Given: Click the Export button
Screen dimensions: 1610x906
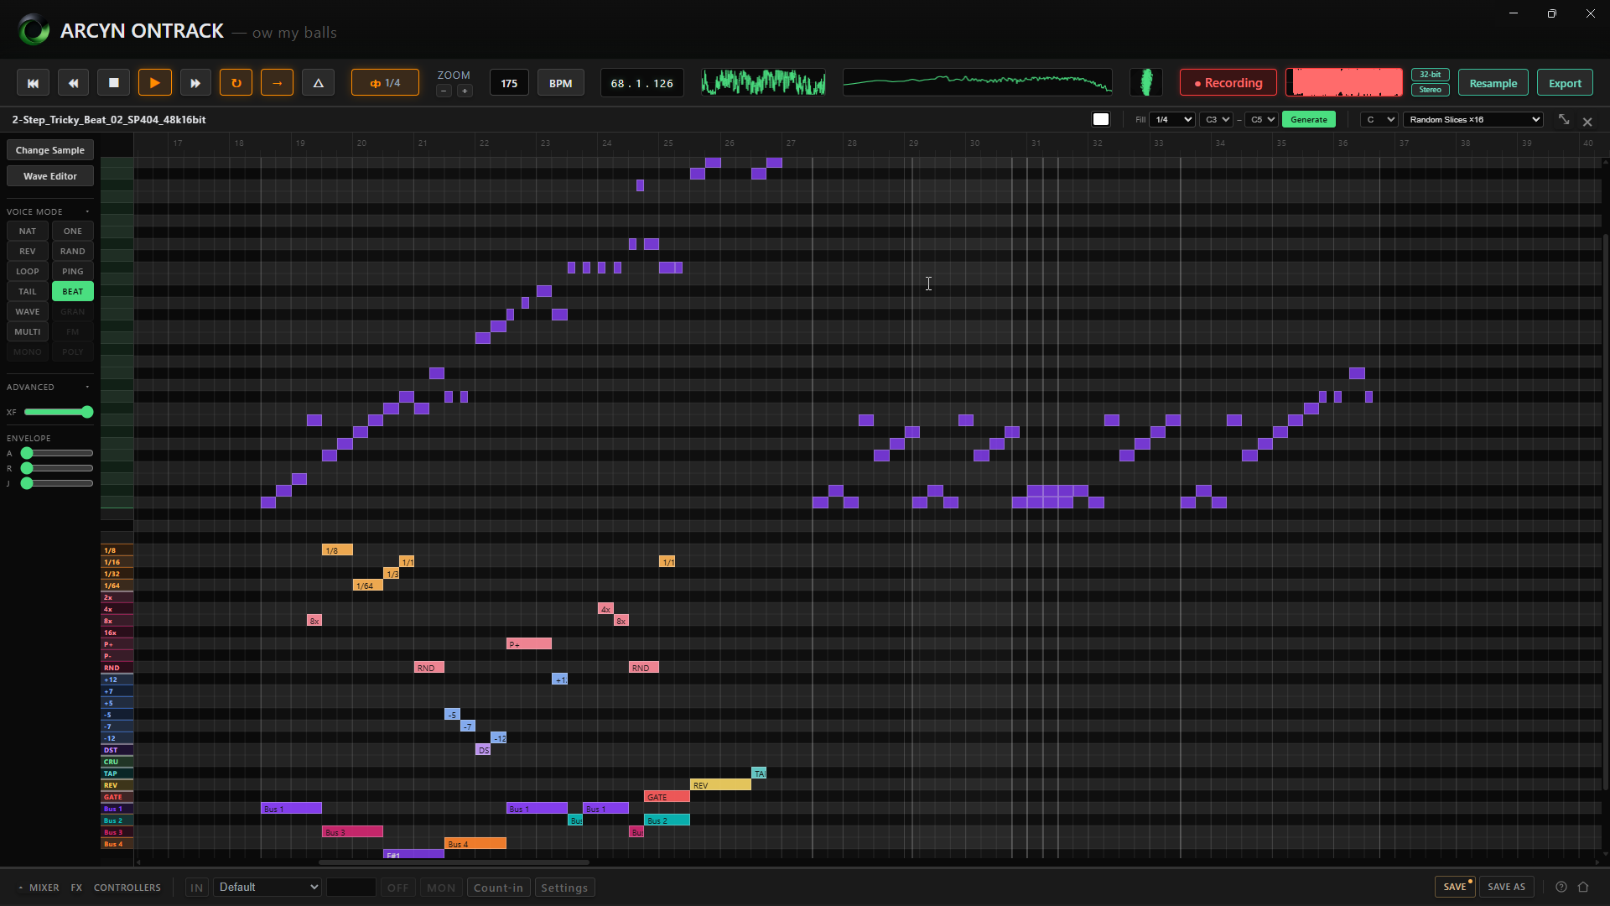Looking at the screenshot, I should pos(1565,83).
